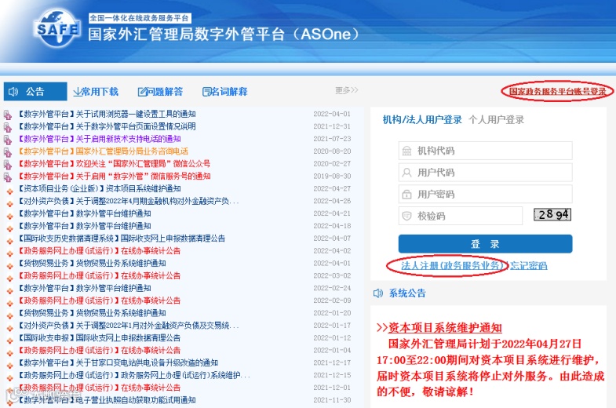The width and height of the screenshot is (616, 408).
Task: Open 关于试用浏览器一键设置工具的通知
Action: (x=107, y=114)
